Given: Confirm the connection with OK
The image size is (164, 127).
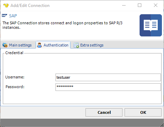Looking at the screenshot, I should [x=143, y=112].
